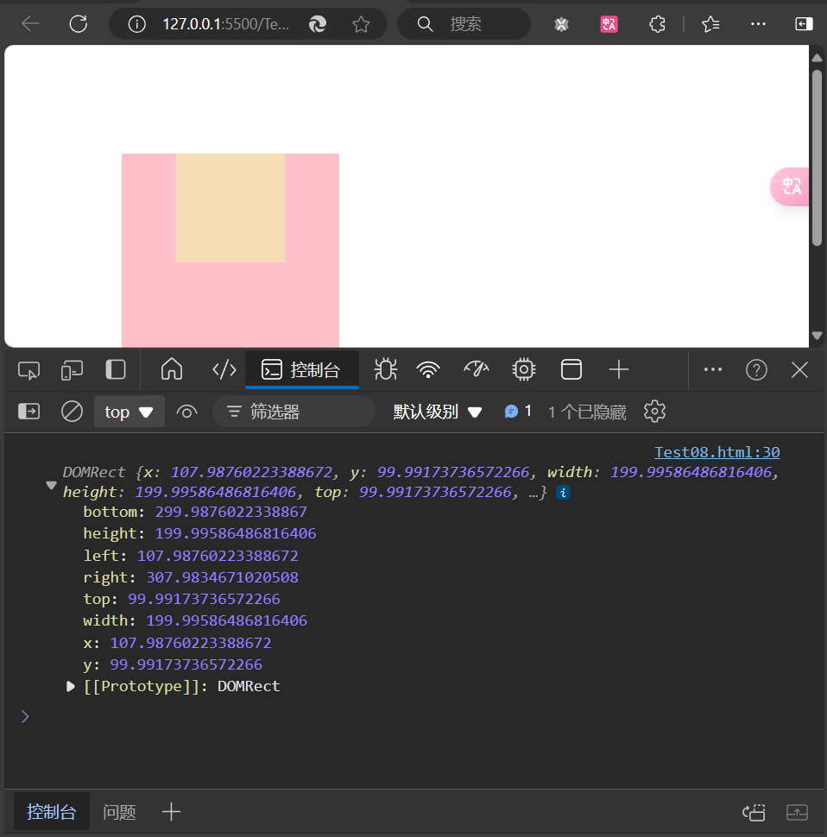Image resolution: width=827 pixels, height=837 pixels.
Task: Open the Network wifi icon panel
Action: (428, 370)
